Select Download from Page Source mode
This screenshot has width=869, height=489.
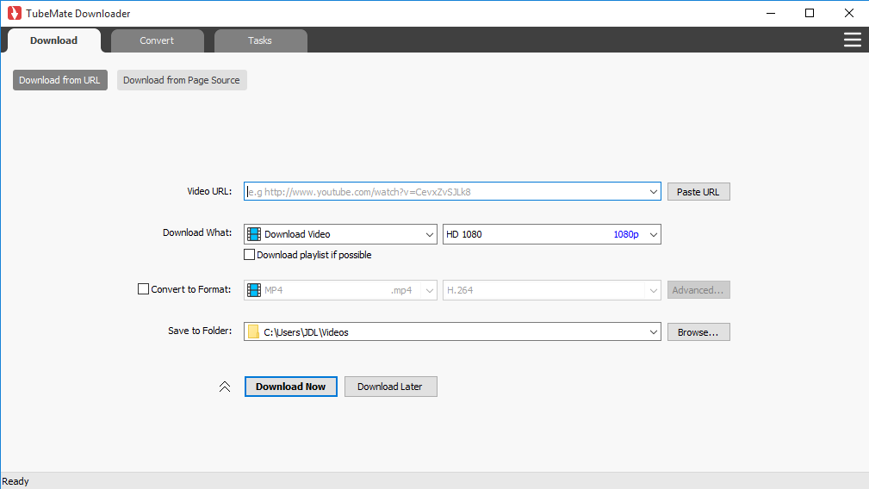pos(182,80)
